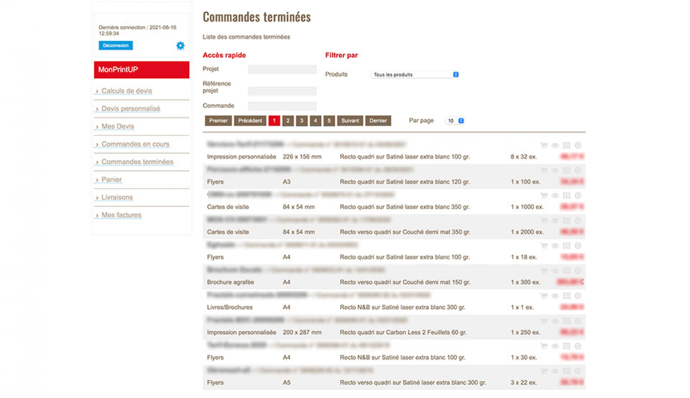Open the Par page count dropdown
690x398 pixels.
(455, 121)
